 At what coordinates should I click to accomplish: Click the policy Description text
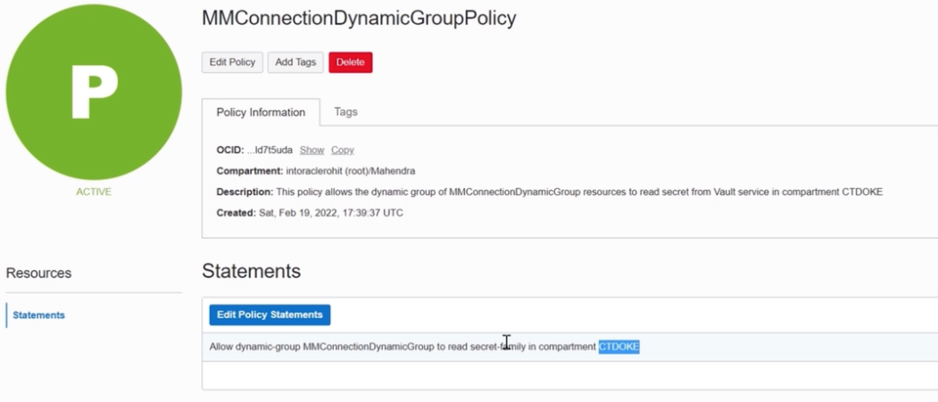[x=578, y=192]
